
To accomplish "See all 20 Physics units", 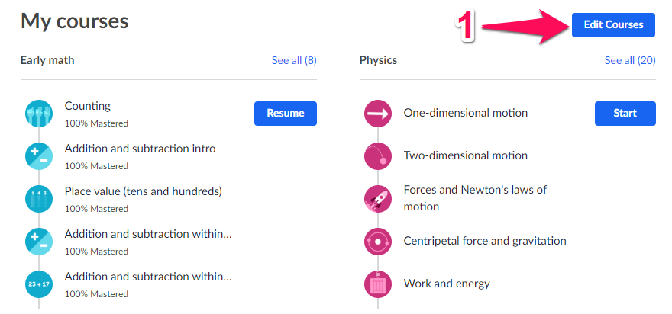I will pos(630,60).
